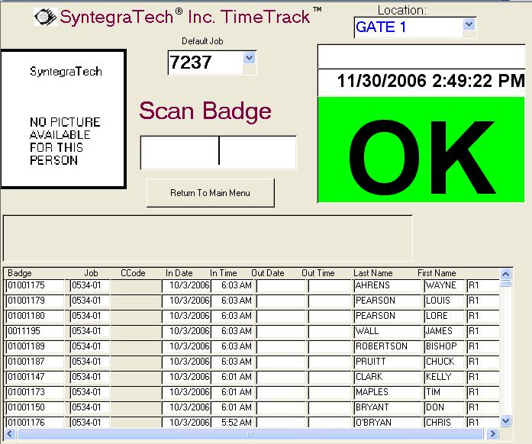Viewport: 532px width, 444px height.
Task: Click the blank message text area
Action: click(x=208, y=238)
